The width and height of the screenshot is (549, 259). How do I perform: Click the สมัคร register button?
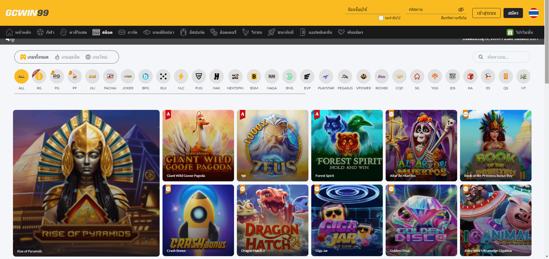pos(513,13)
